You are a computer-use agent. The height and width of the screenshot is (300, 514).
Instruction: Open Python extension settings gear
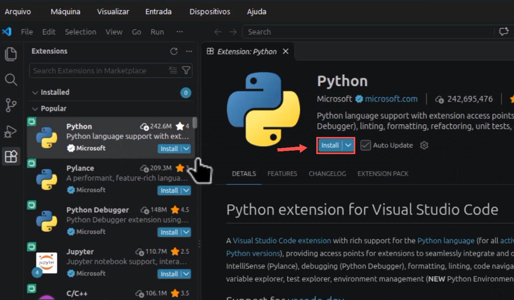tap(424, 145)
